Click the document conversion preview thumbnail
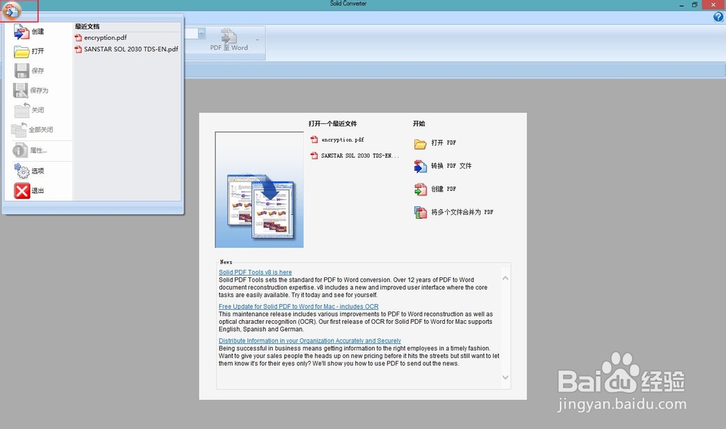This screenshot has height=429, width=726. [259, 189]
